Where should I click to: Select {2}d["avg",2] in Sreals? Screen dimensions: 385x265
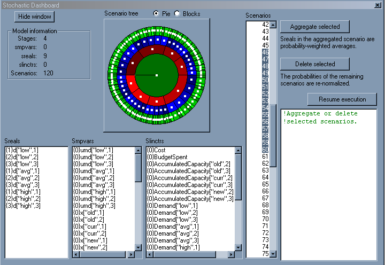[x=22, y=178]
